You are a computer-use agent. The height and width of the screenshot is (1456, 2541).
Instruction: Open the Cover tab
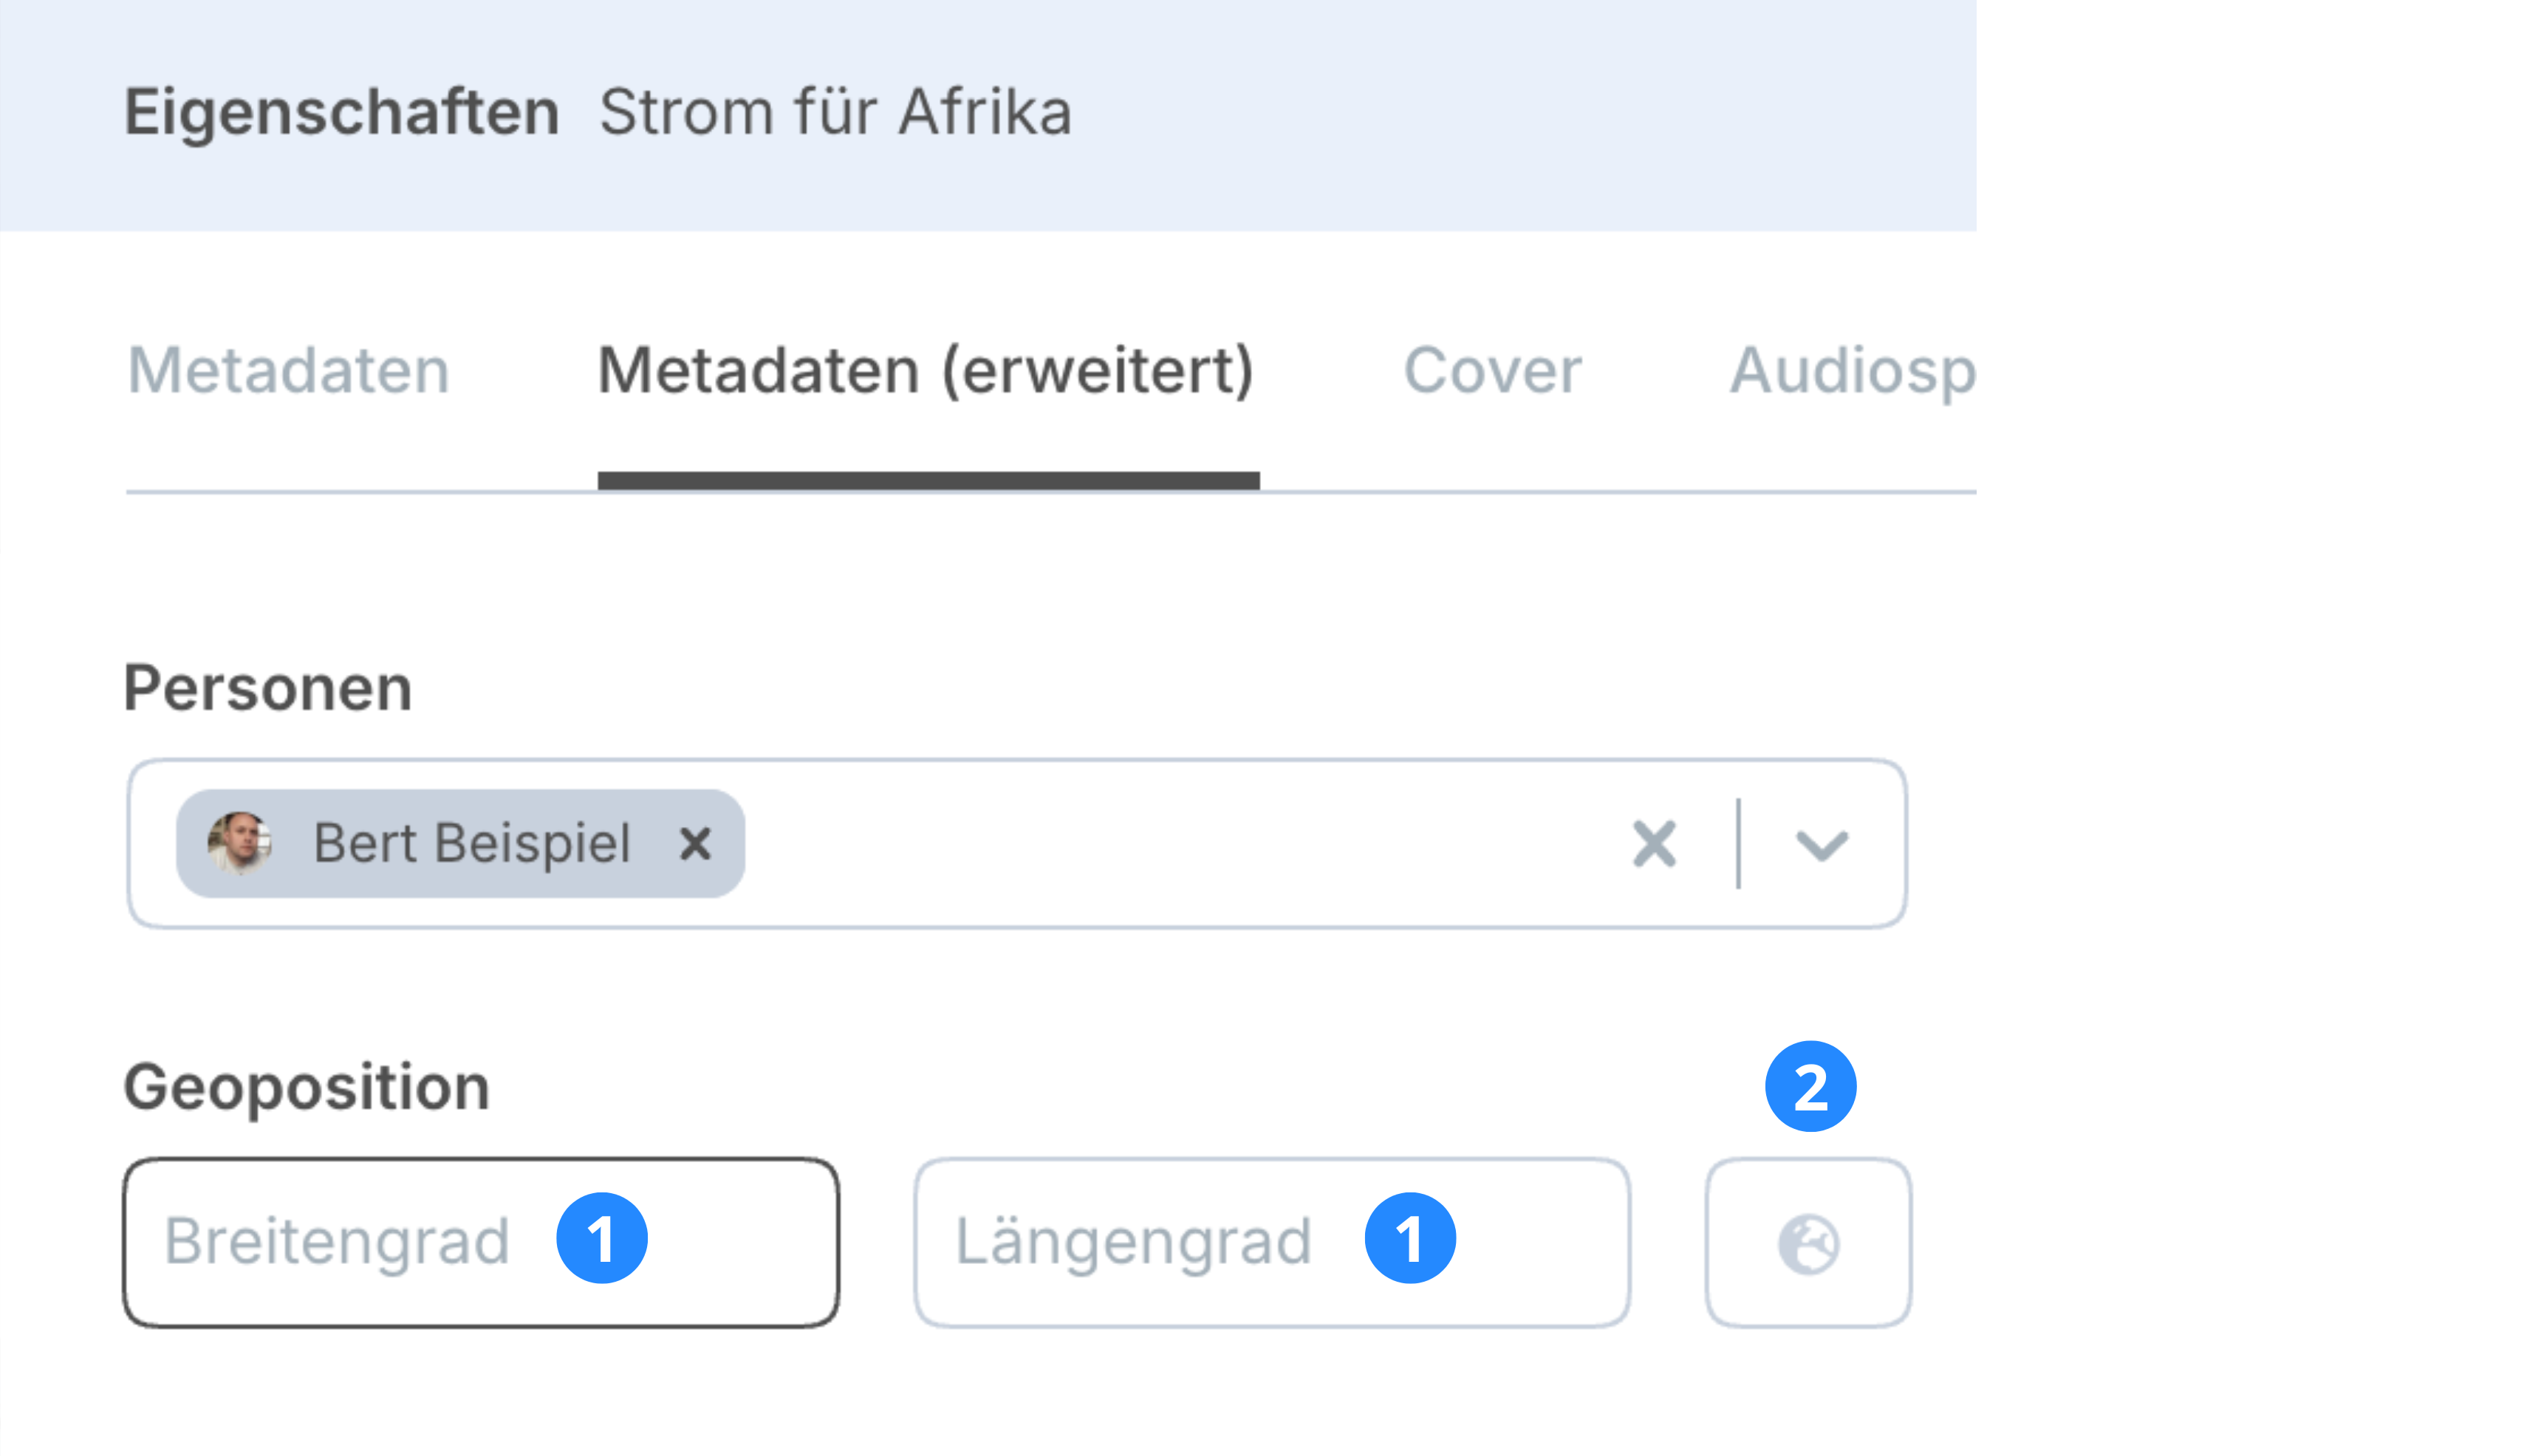pyautogui.click(x=1491, y=371)
